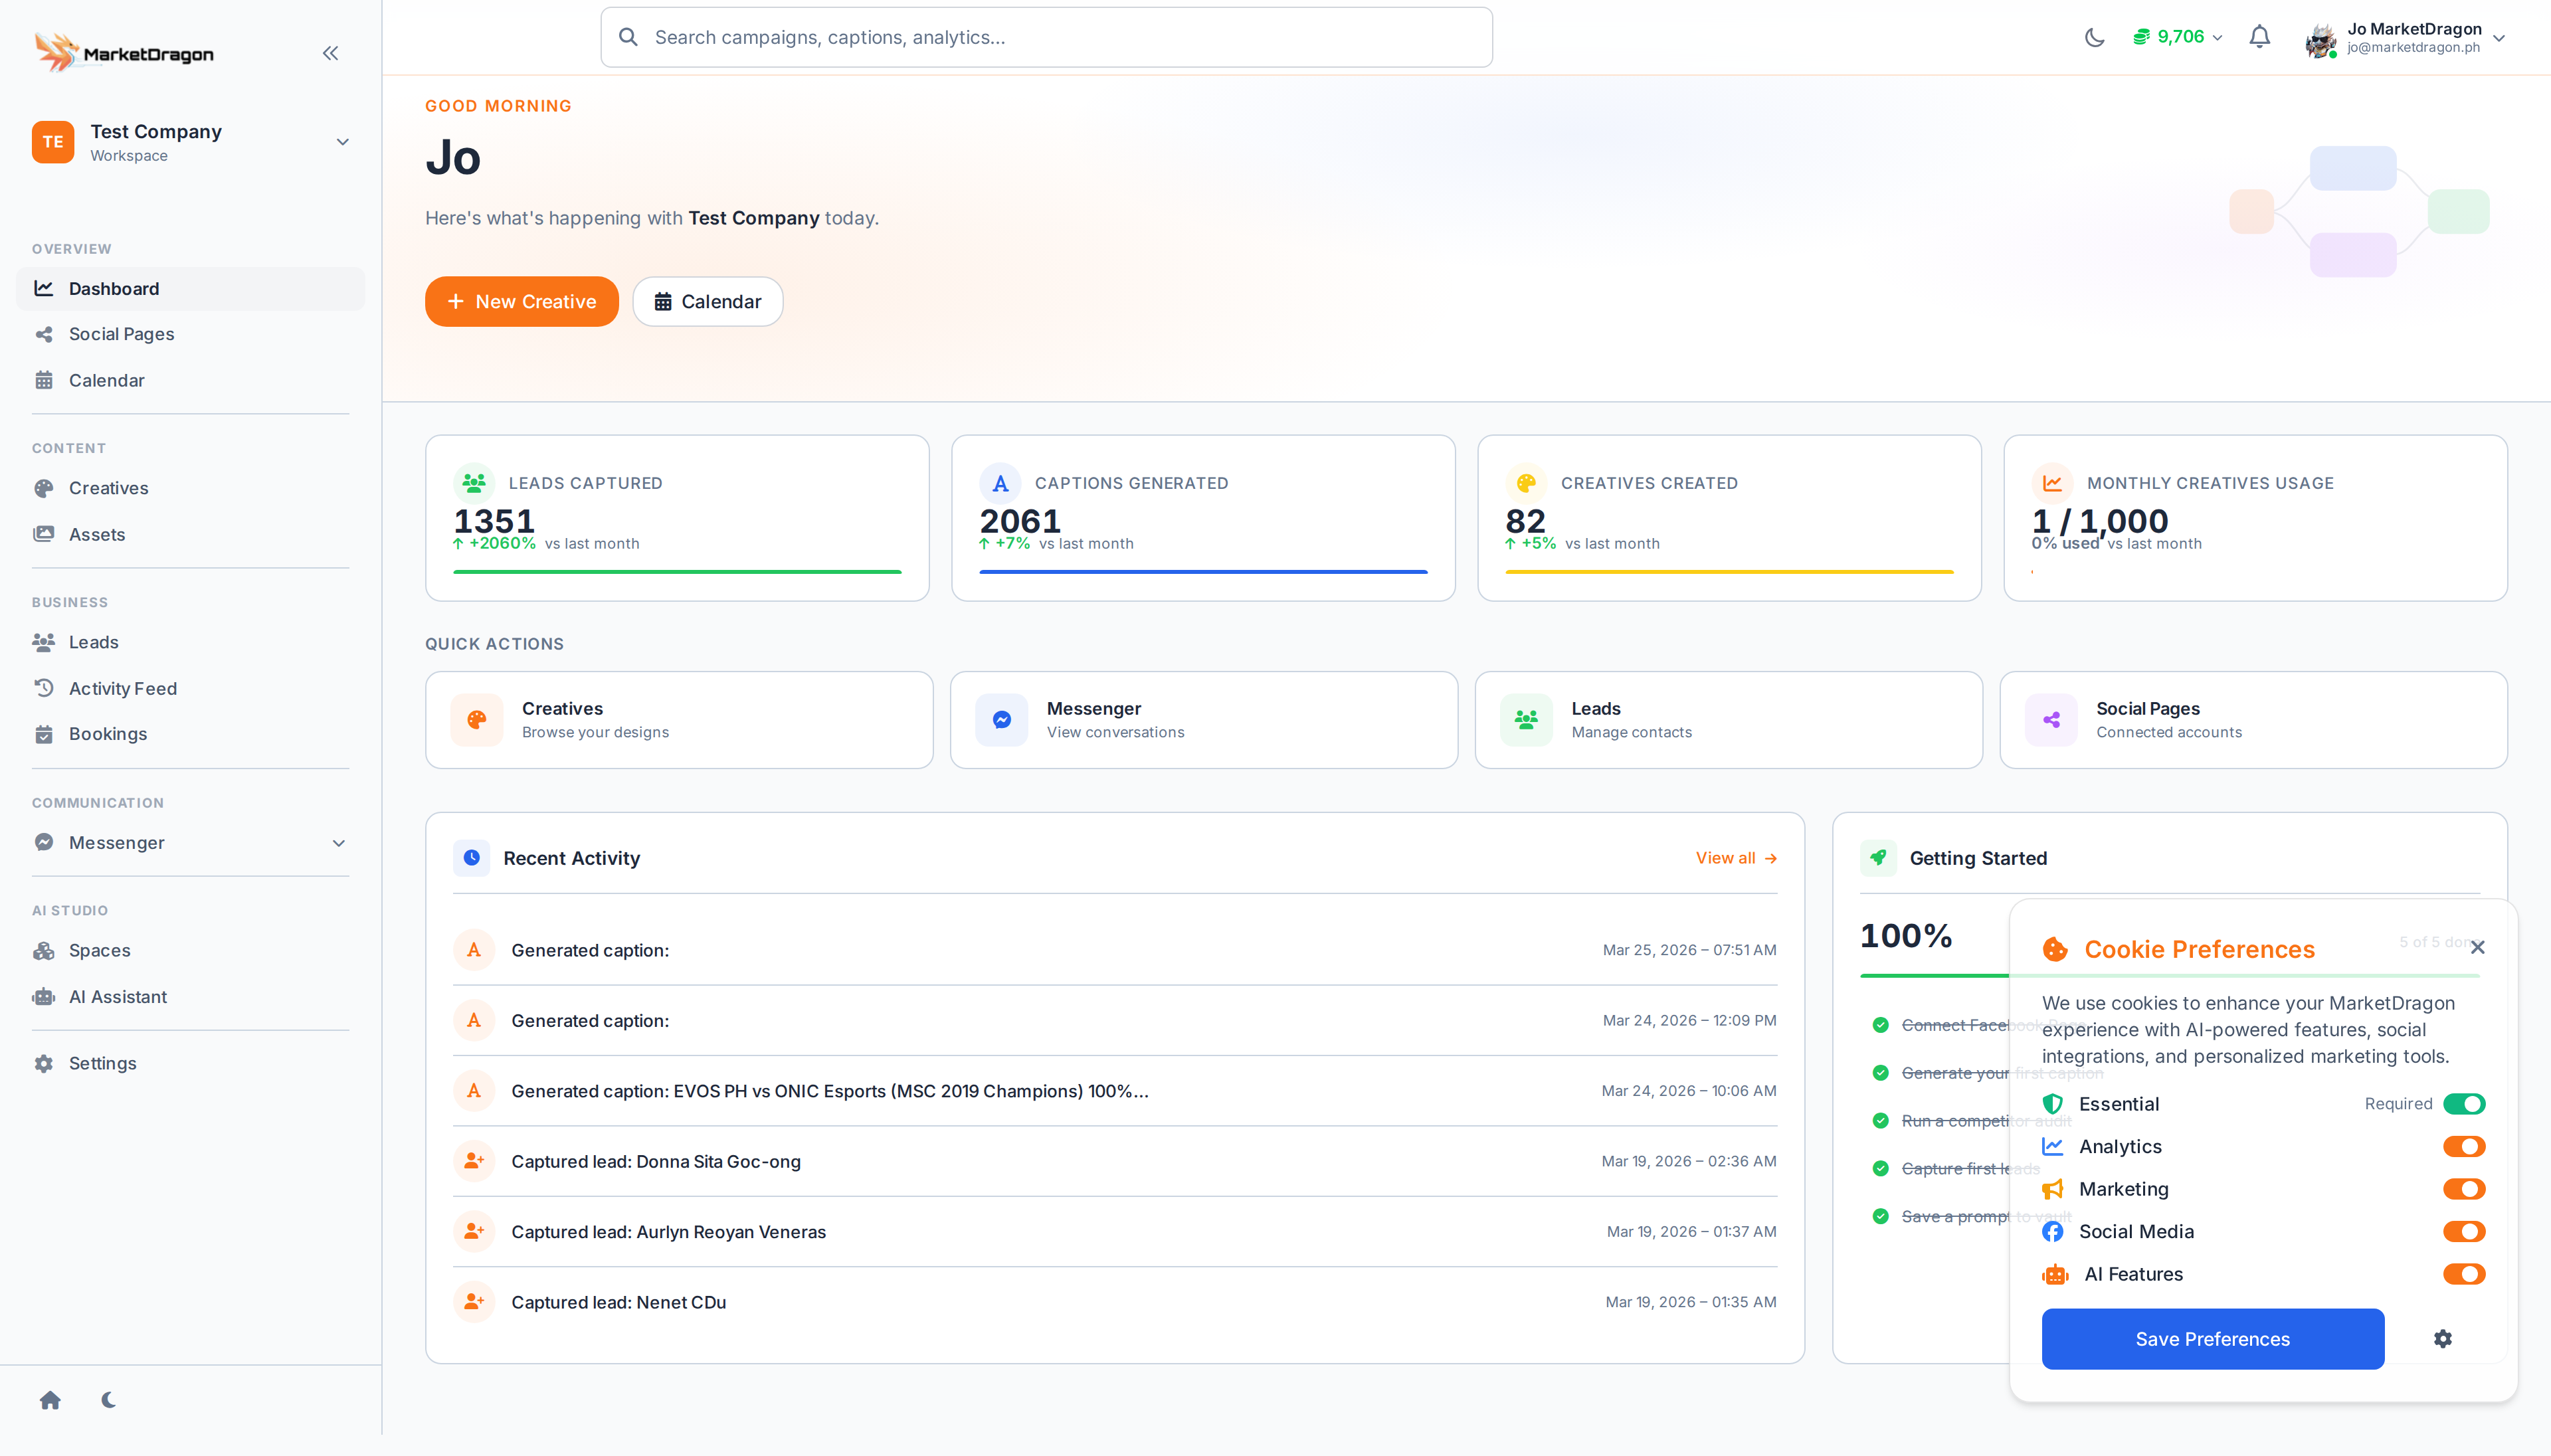Open the credits 9,706 dropdown
The image size is (2551, 1456).
pos(2177,37)
